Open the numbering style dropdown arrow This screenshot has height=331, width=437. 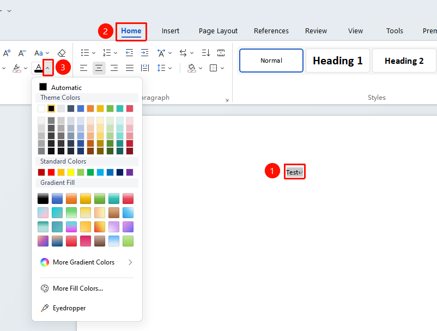click(x=116, y=53)
